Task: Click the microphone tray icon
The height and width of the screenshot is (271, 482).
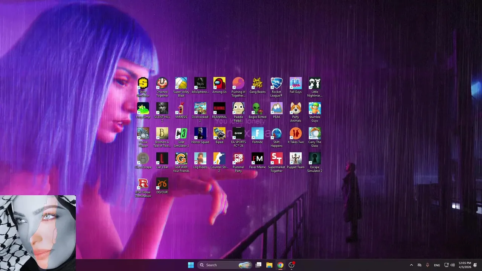Action: click(x=427, y=265)
